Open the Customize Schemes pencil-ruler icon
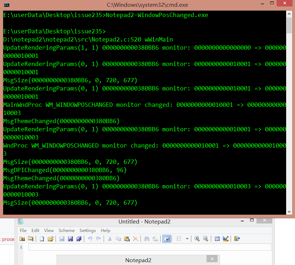The image size is (295, 265). tap(226, 239)
